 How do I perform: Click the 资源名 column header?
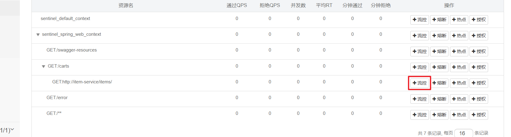coord(126,5)
